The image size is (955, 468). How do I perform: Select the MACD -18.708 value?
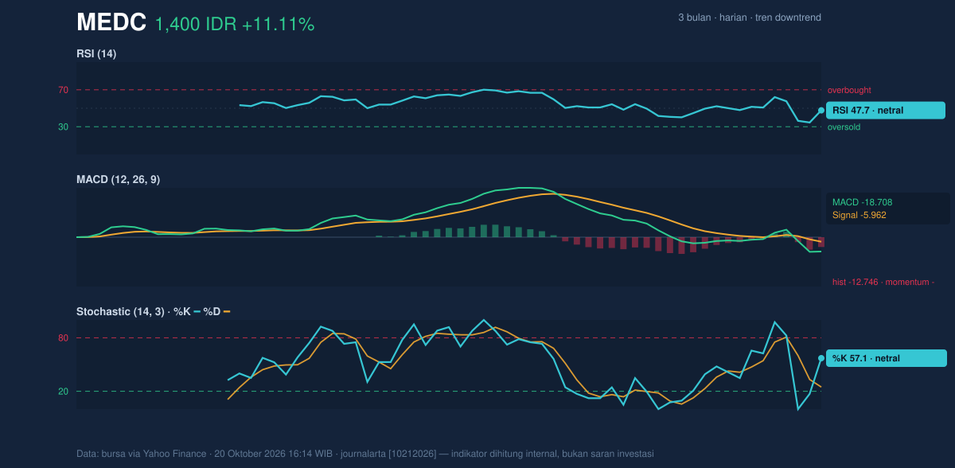click(863, 202)
